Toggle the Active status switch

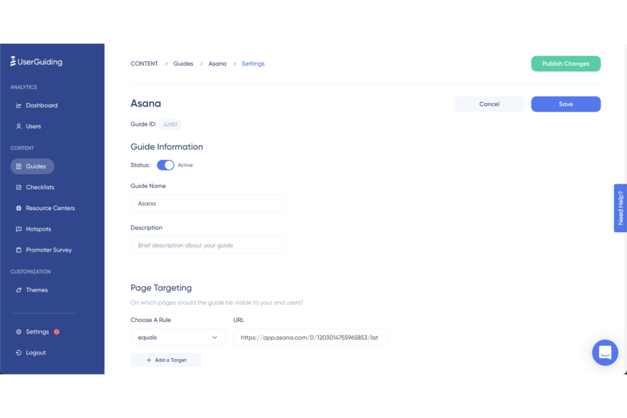166,165
